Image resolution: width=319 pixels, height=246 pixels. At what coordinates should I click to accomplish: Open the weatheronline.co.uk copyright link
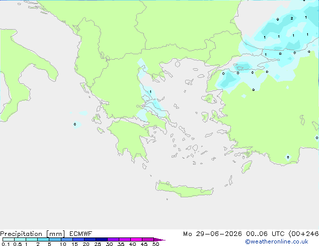277,241
